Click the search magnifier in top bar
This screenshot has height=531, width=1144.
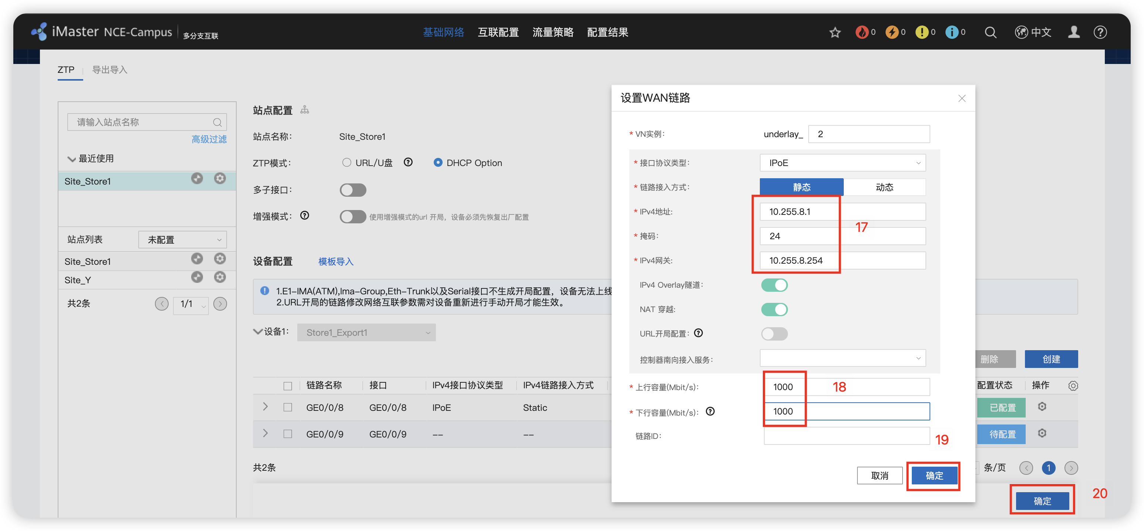[990, 33]
